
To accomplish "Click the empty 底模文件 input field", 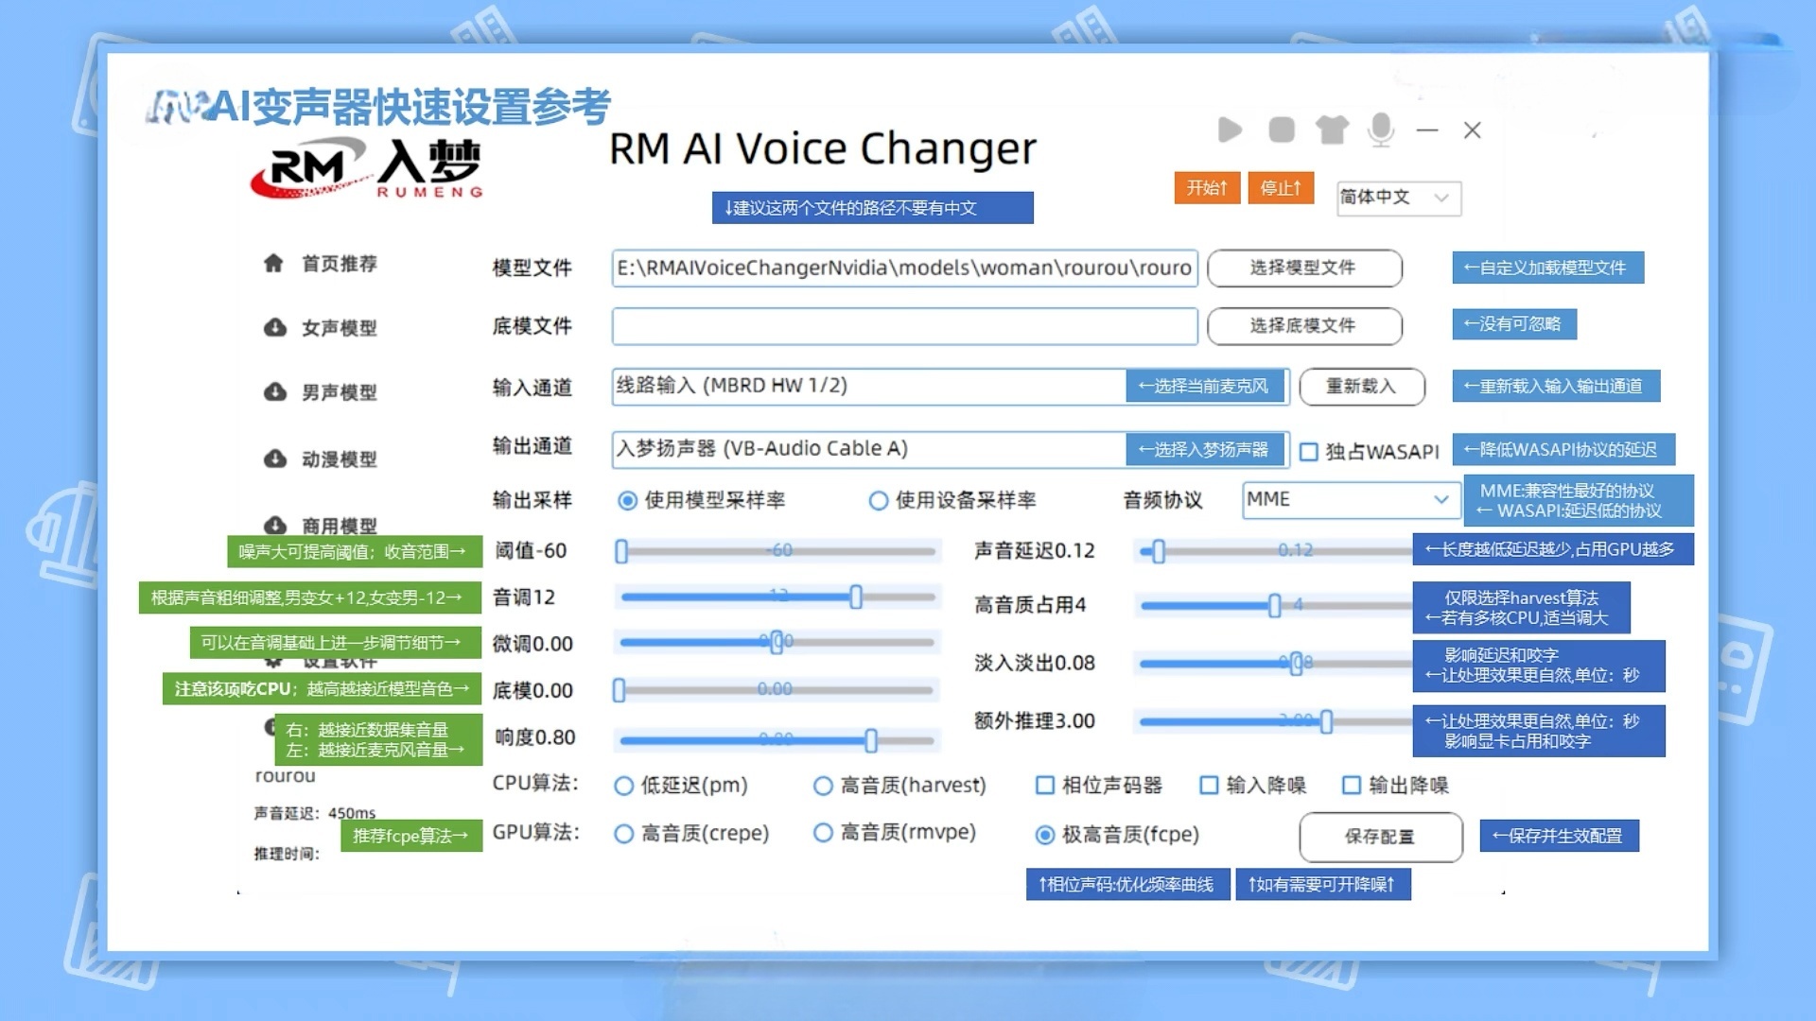I will tap(905, 326).
